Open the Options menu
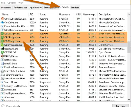 [x=12, y=3]
